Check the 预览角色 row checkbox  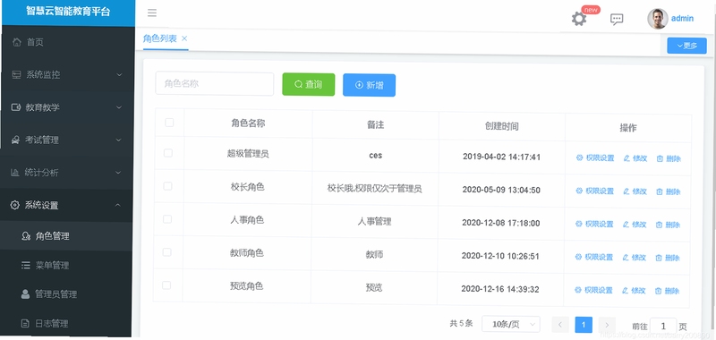point(166,285)
